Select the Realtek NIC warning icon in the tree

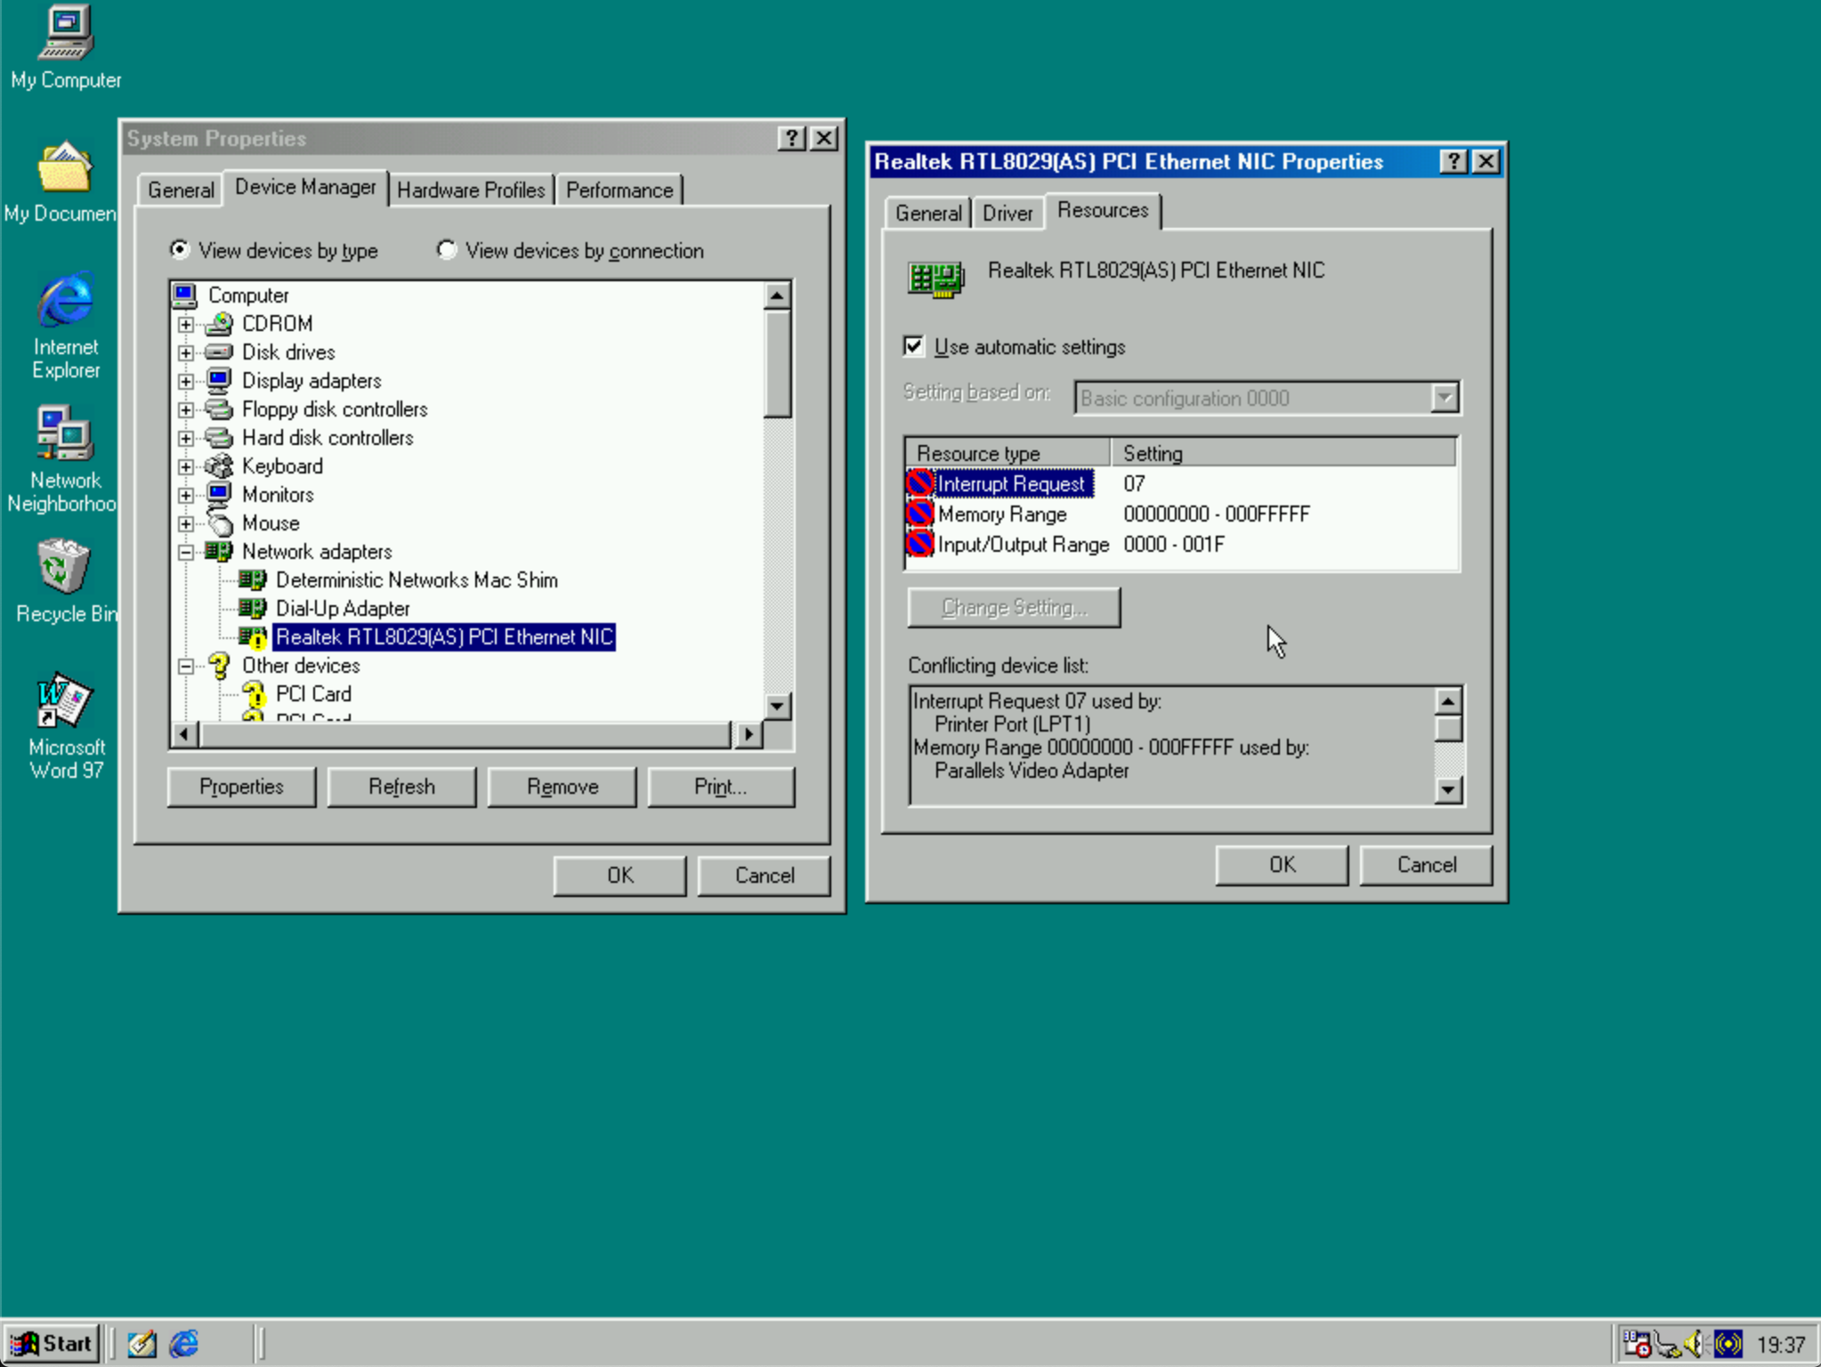[254, 636]
